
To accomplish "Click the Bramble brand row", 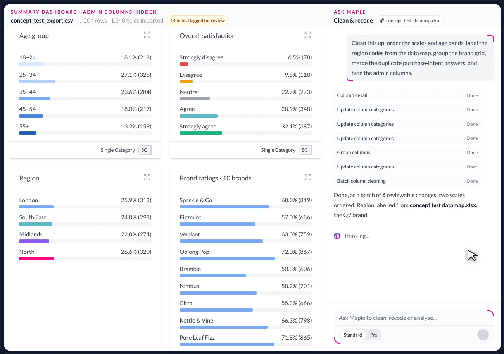I will [246, 272].
